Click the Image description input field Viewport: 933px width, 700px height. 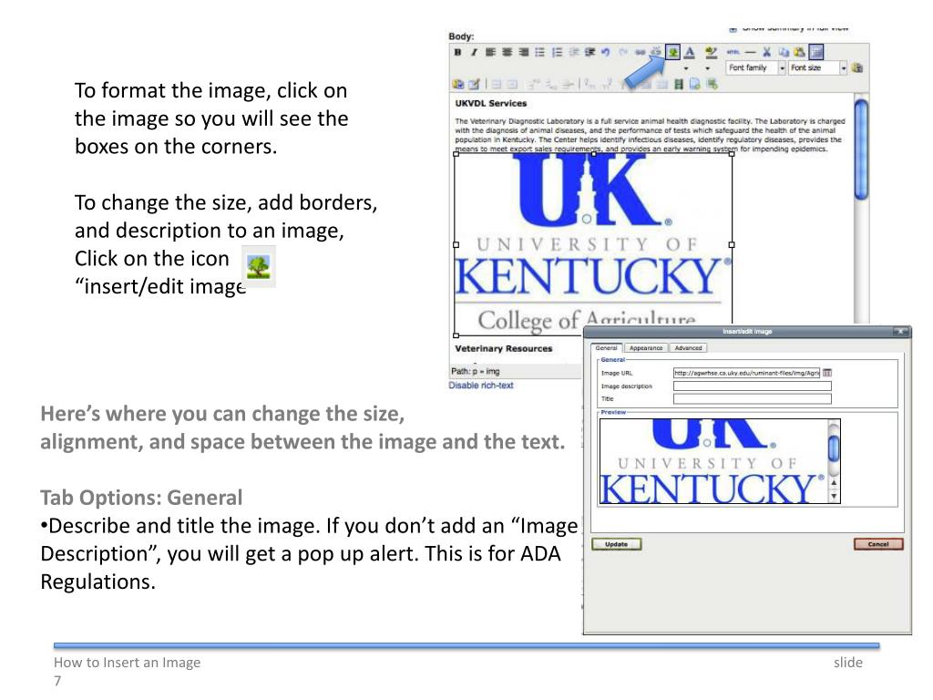click(752, 386)
